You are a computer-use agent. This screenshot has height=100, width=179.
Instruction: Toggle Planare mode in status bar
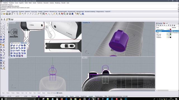tap(72, 96)
